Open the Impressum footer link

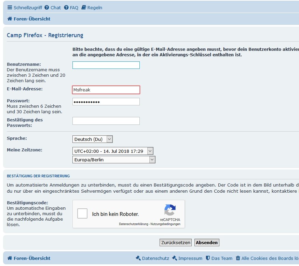(190, 258)
